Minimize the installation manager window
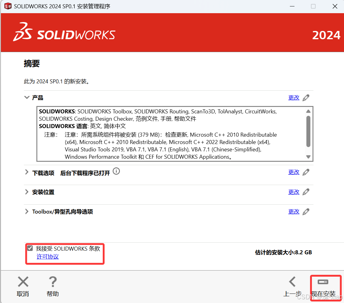Image resolution: width=344 pixels, height=303 pixels. coord(292,6)
